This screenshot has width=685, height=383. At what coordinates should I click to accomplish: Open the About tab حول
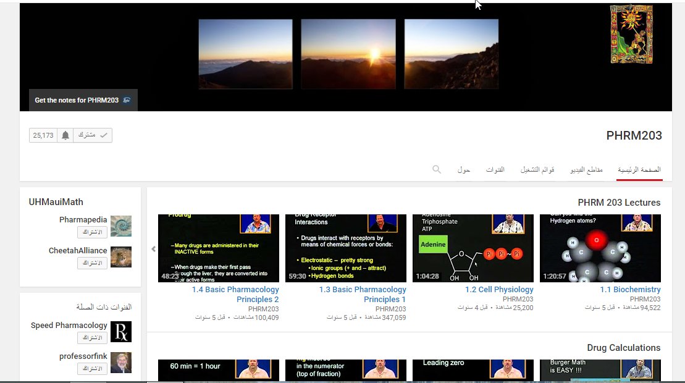(463, 169)
